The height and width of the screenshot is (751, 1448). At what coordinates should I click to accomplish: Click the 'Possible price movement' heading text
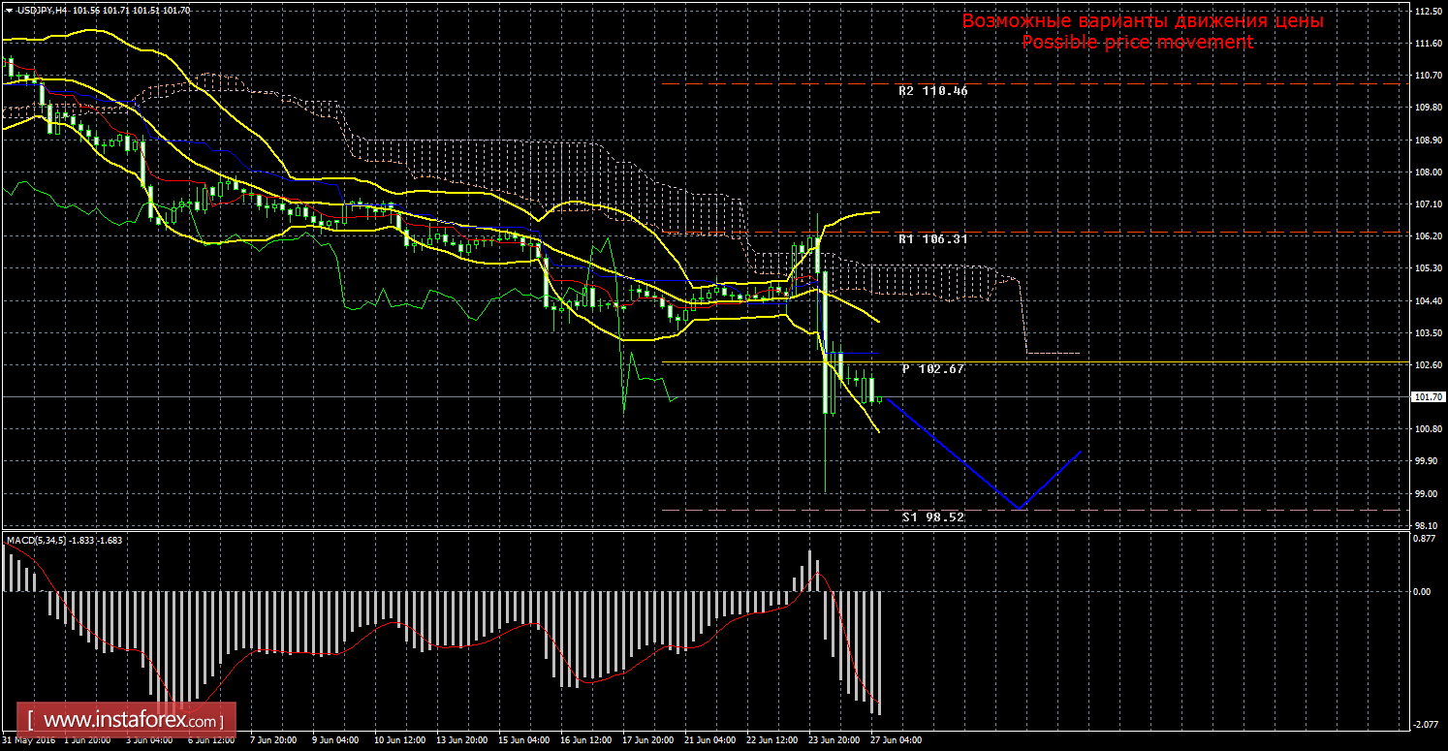(1137, 42)
